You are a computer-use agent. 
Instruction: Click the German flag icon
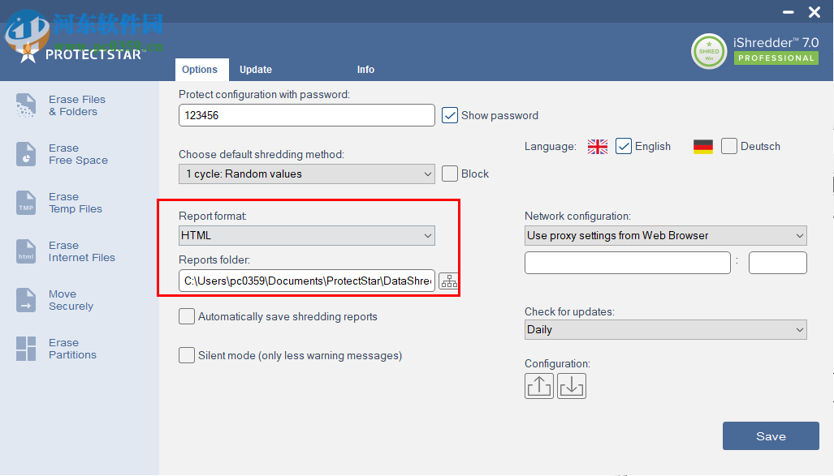702,147
